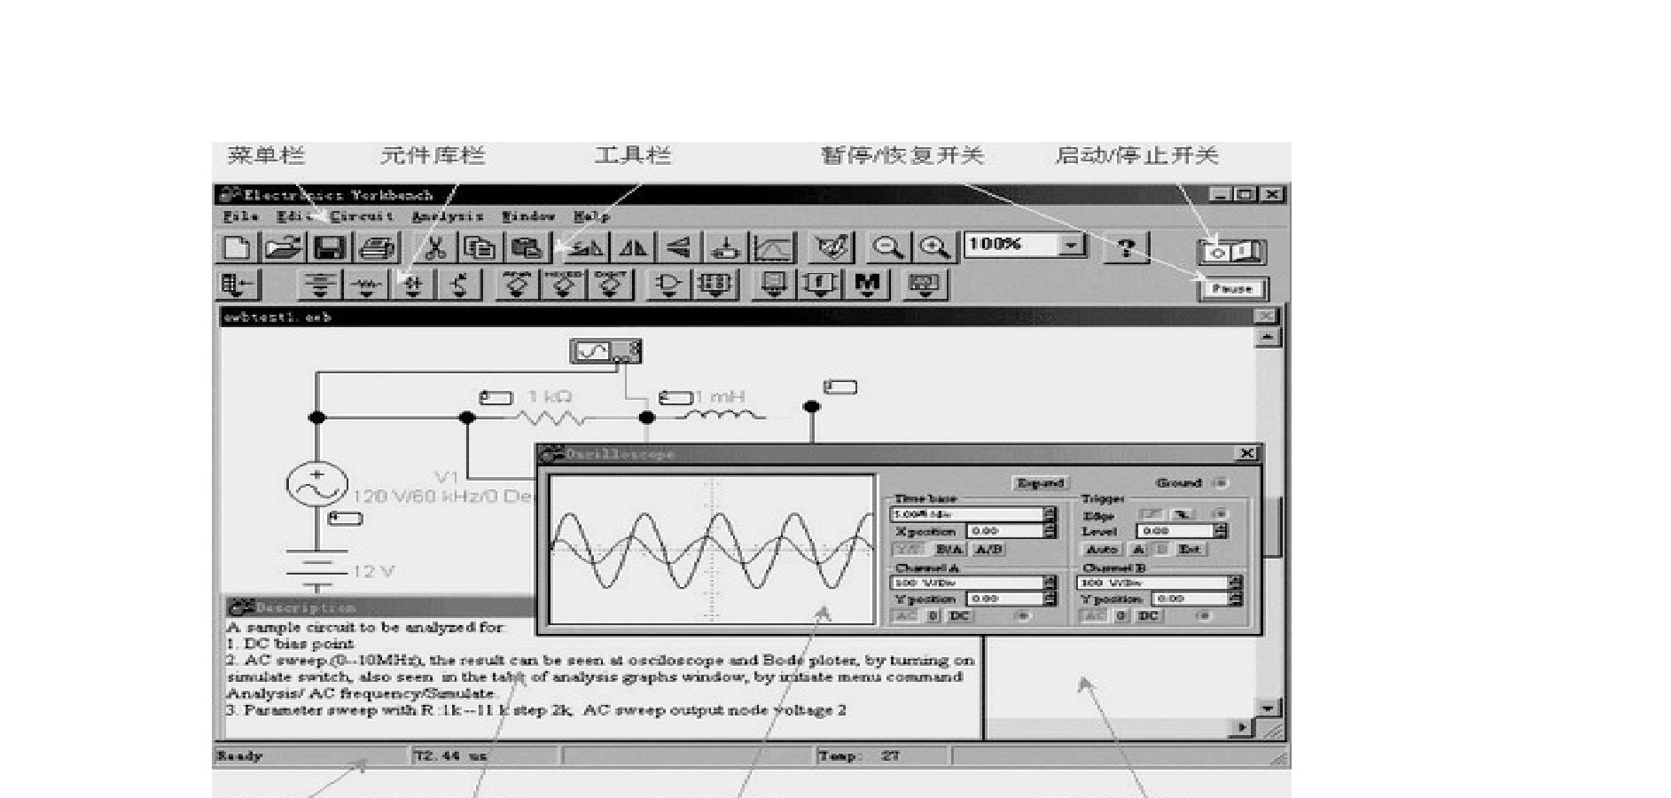Screen dimensions: 1671x798
Task: Set Channel B coupling to DC
Action: (x=1148, y=616)
